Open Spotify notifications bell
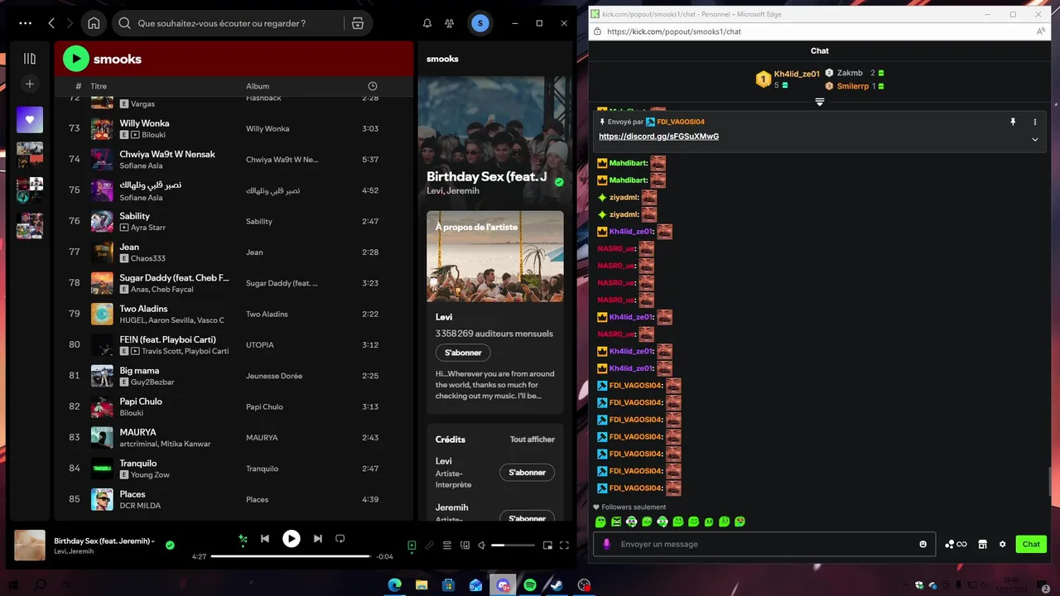1060x596 pixels. pos(427,23)
